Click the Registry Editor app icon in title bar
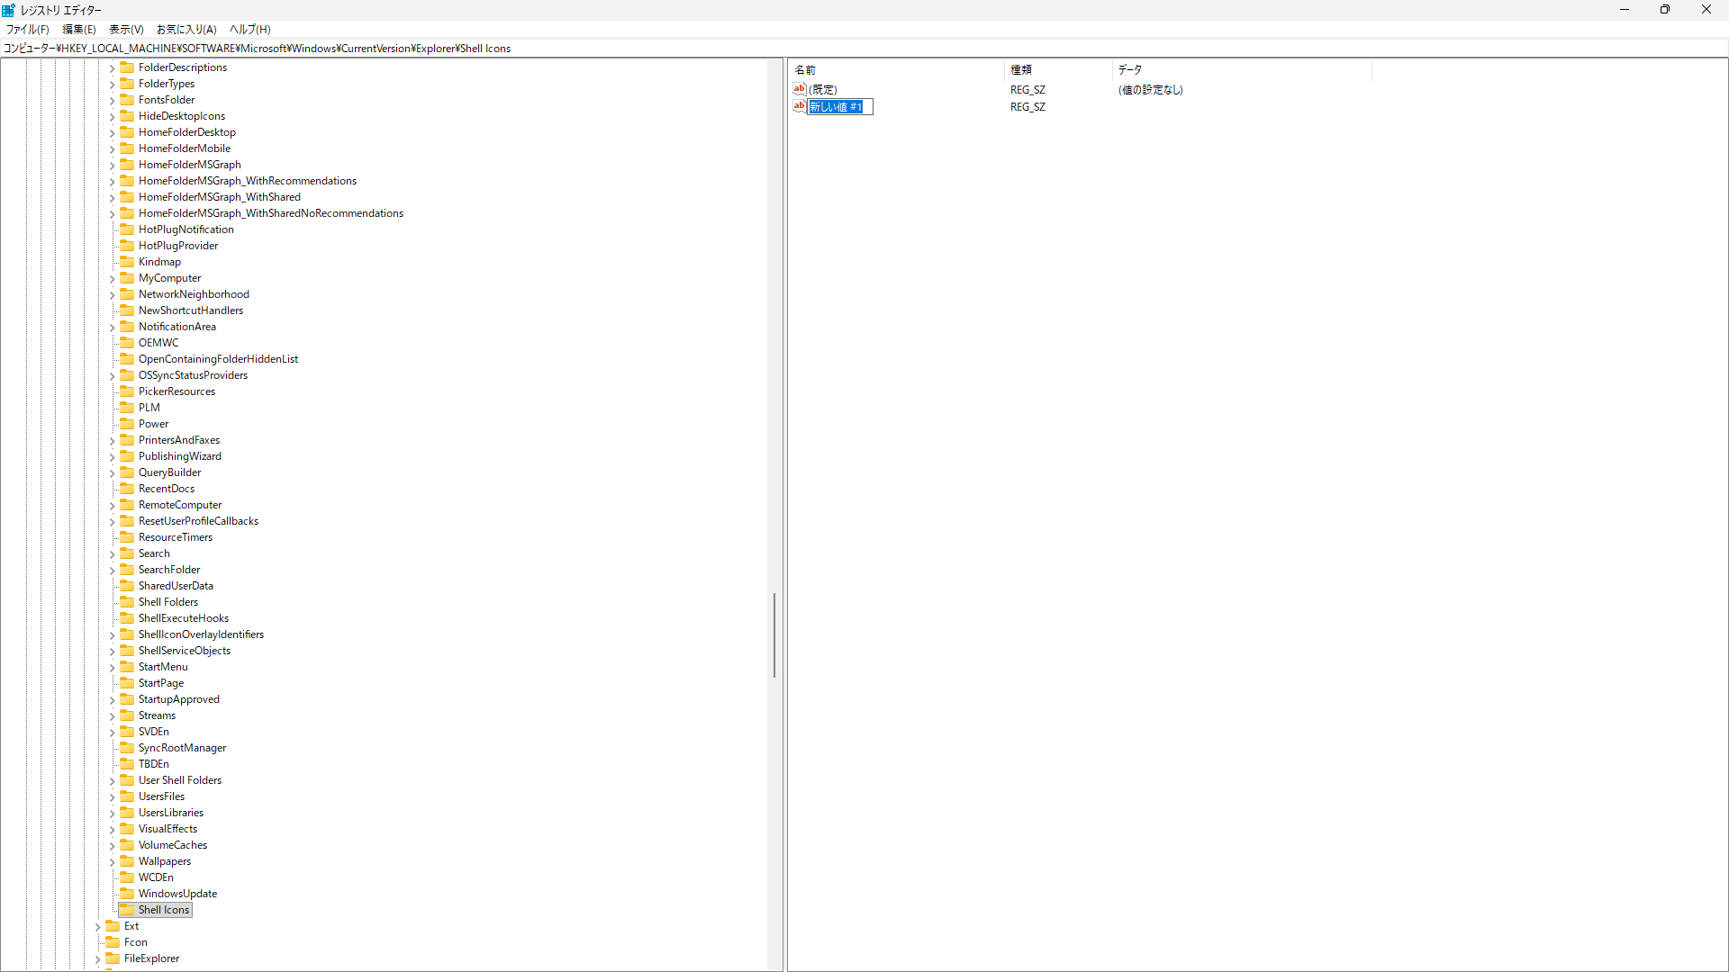 pyautogui.click(x=9, y=10)
